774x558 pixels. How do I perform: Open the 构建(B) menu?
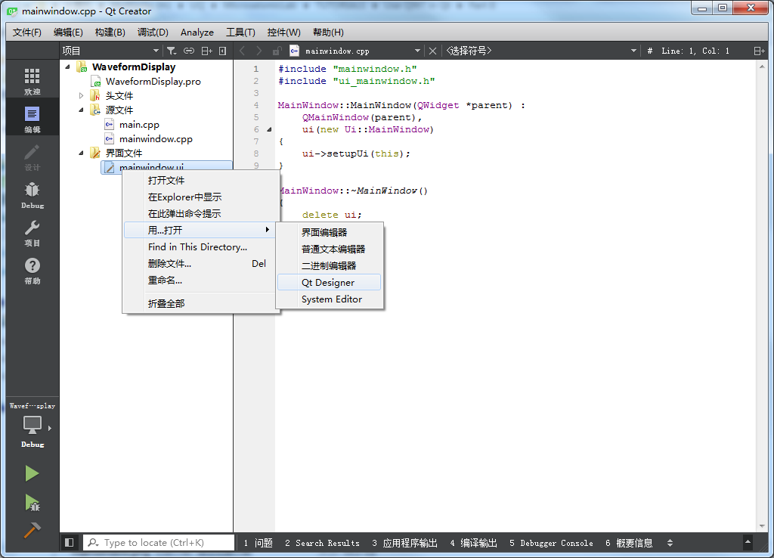pyautogui.click(x=110, y=32)
